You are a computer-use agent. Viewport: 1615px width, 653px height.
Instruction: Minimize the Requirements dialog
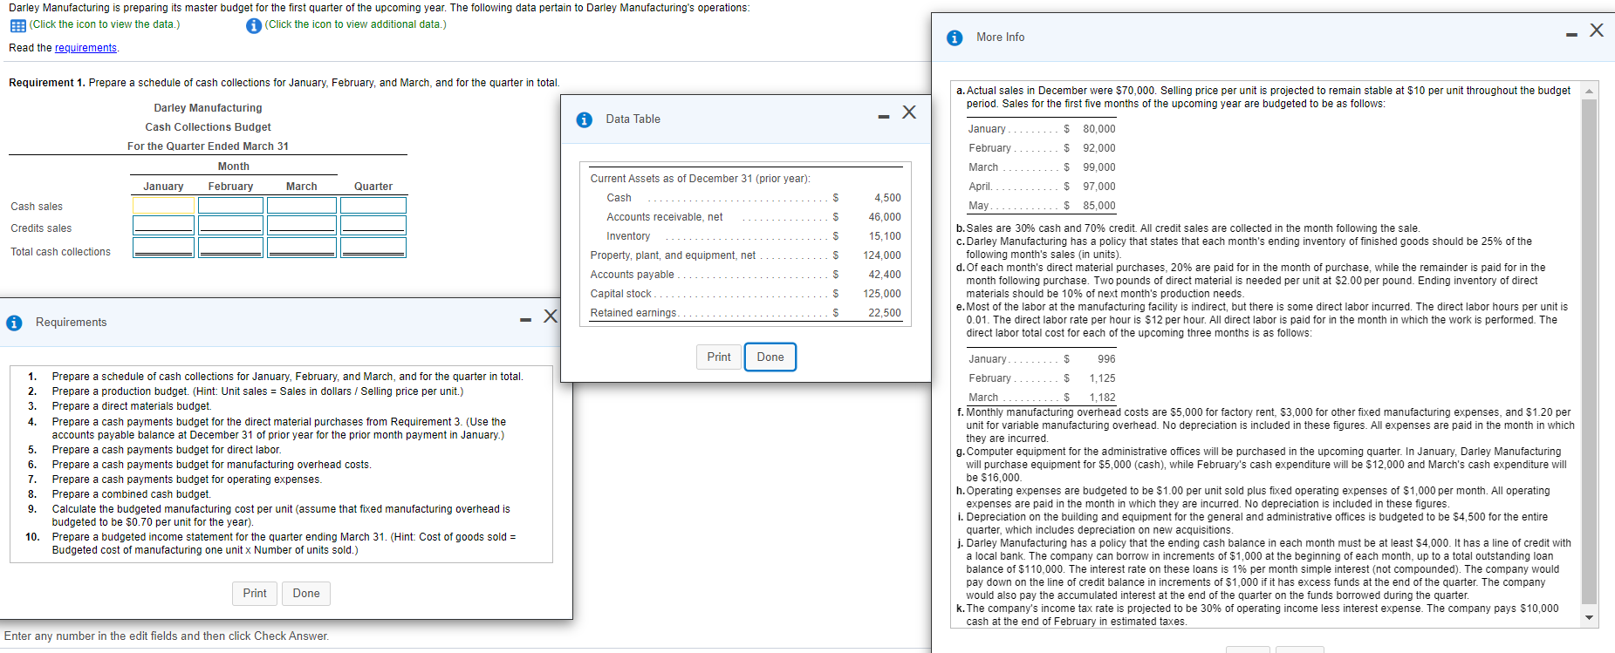(525, 320)
